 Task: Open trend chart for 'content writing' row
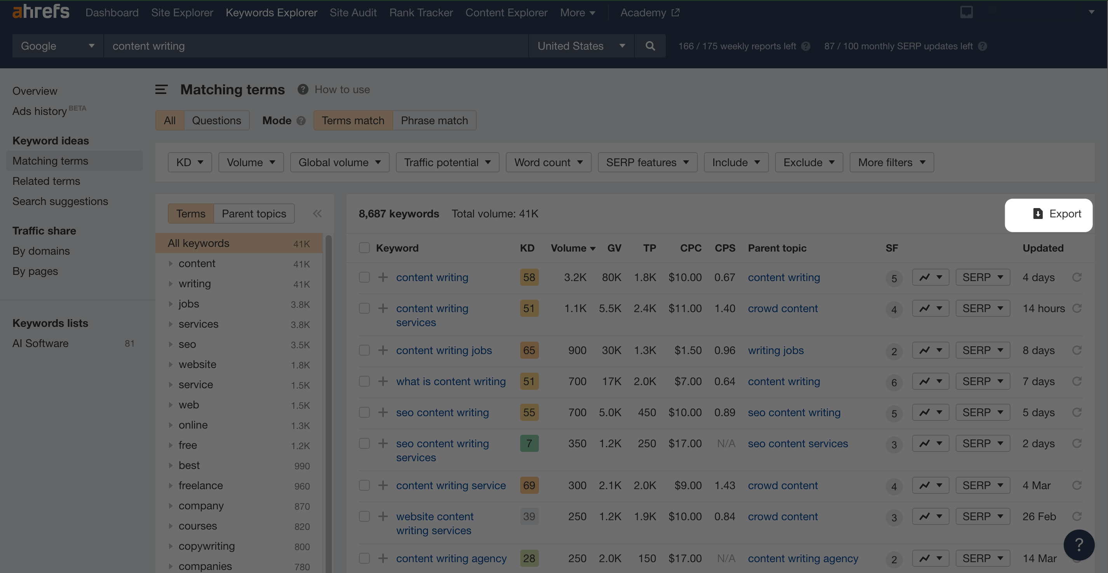pyautogui.click(x=930, y=277)
